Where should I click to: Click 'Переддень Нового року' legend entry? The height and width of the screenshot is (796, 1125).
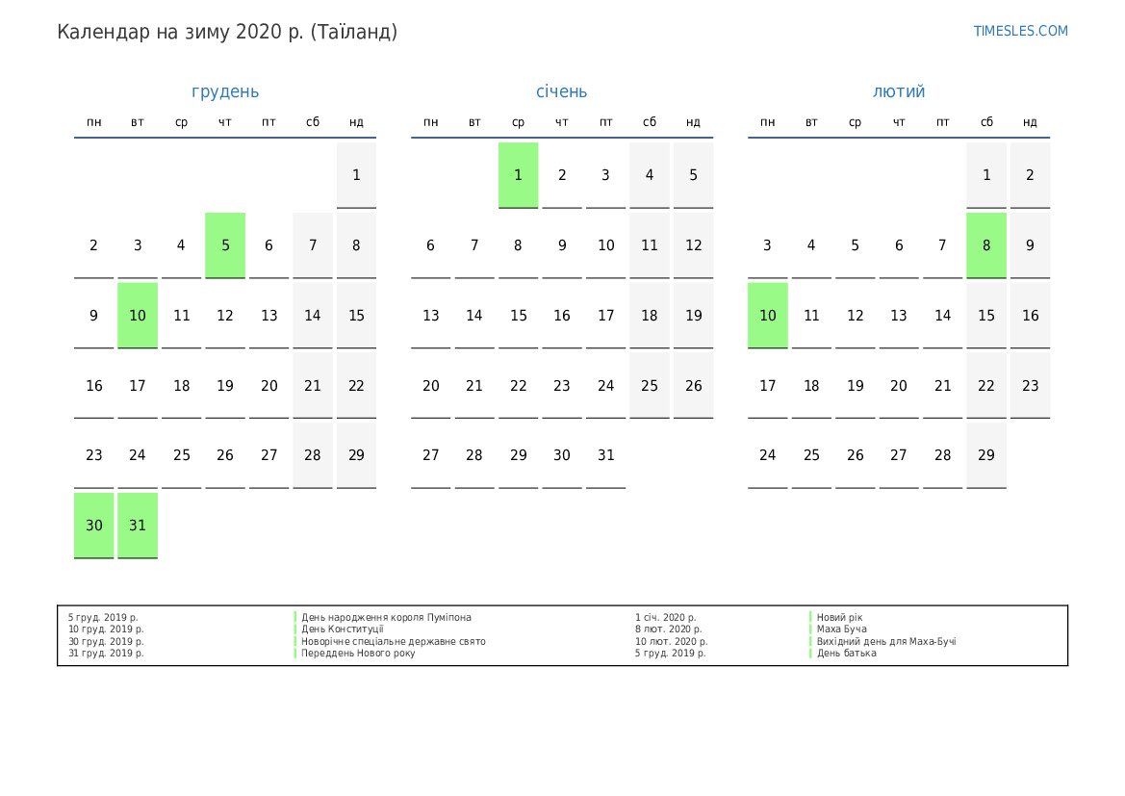pyautogui.click(x=358, y=654)
